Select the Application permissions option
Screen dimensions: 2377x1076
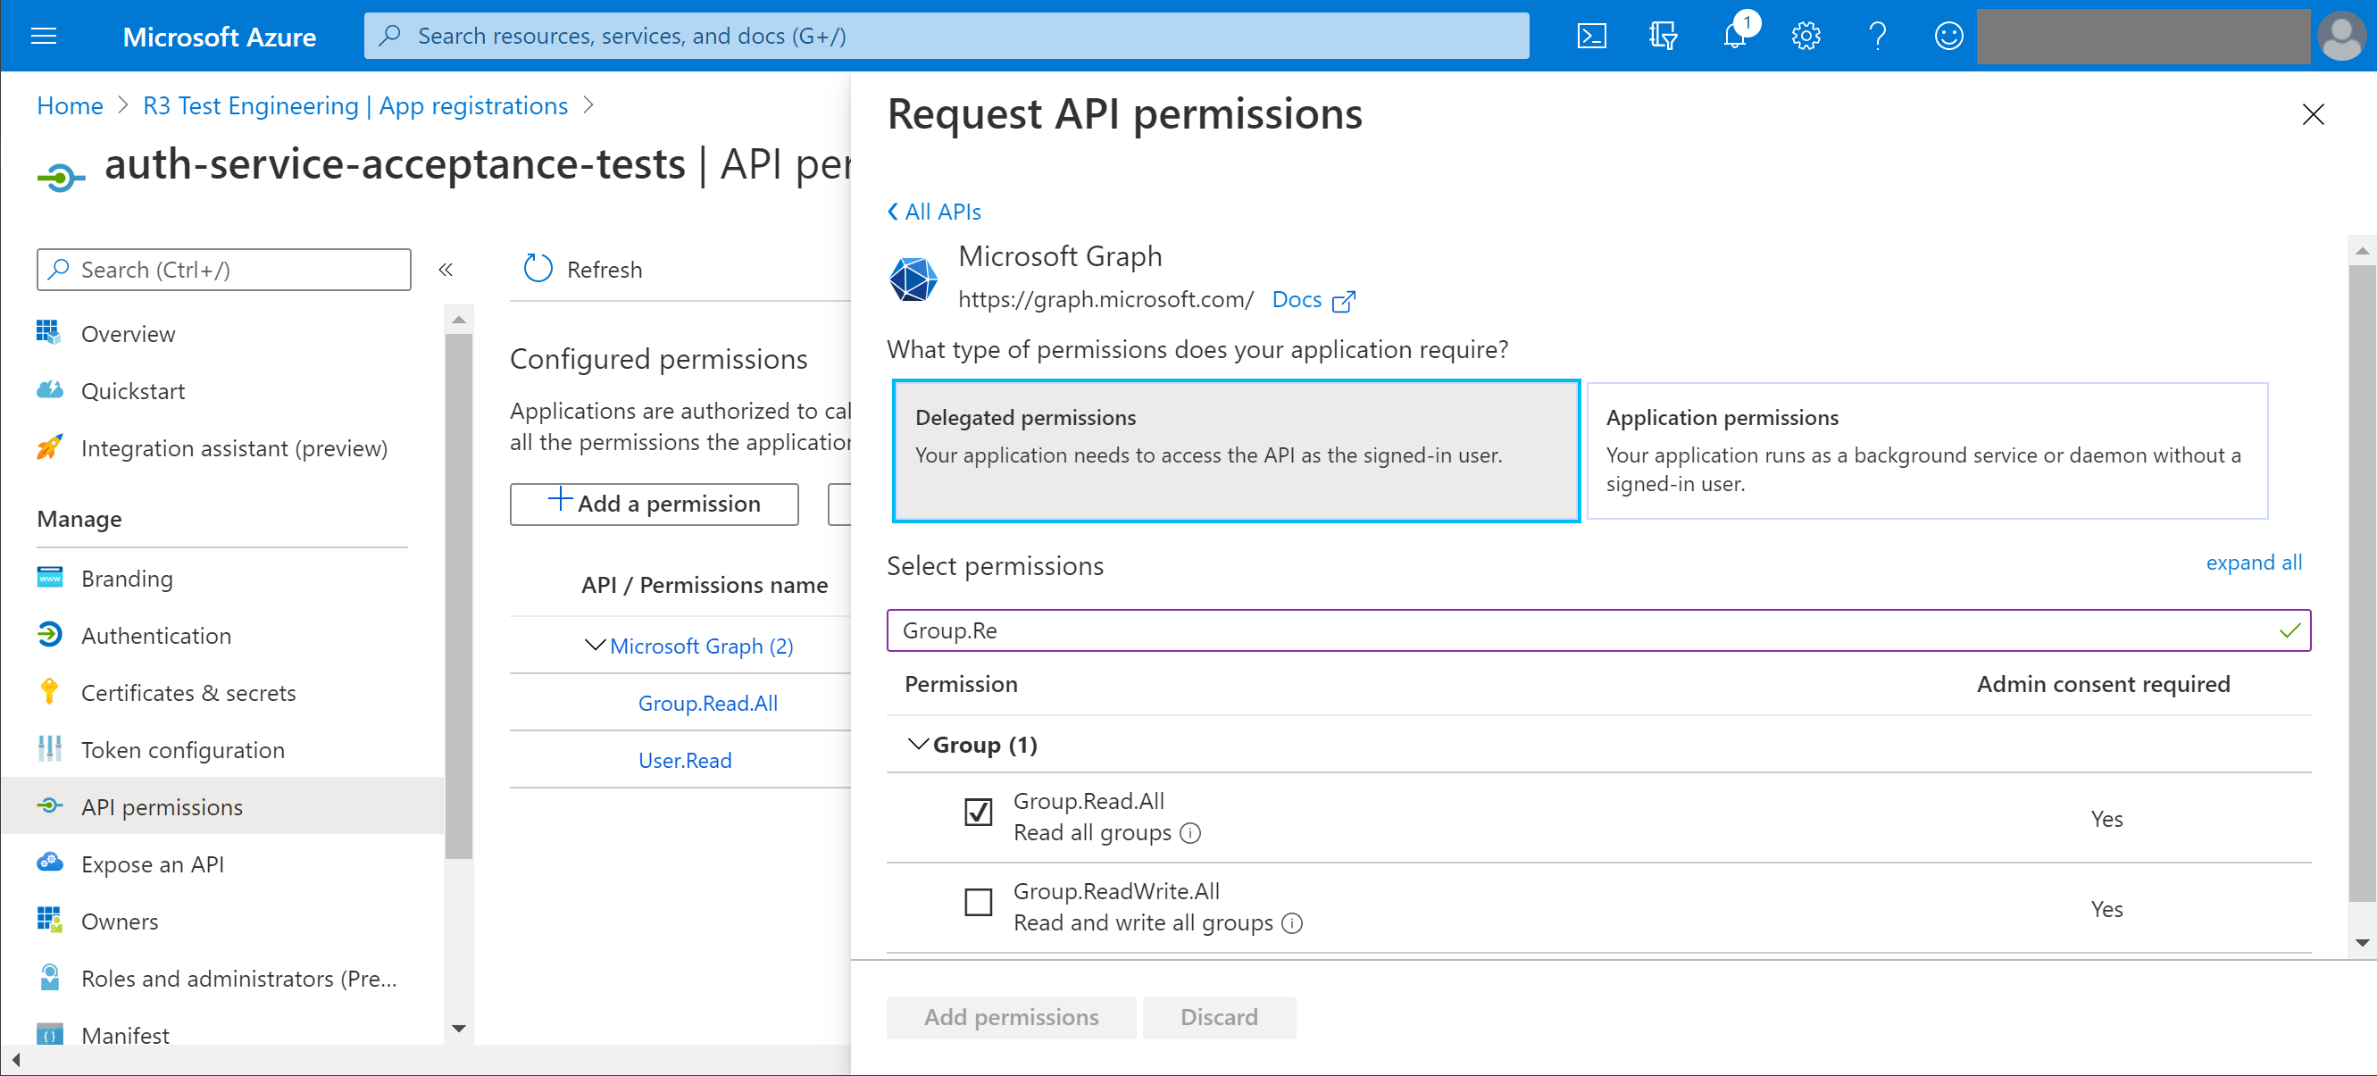point(1927,450)
